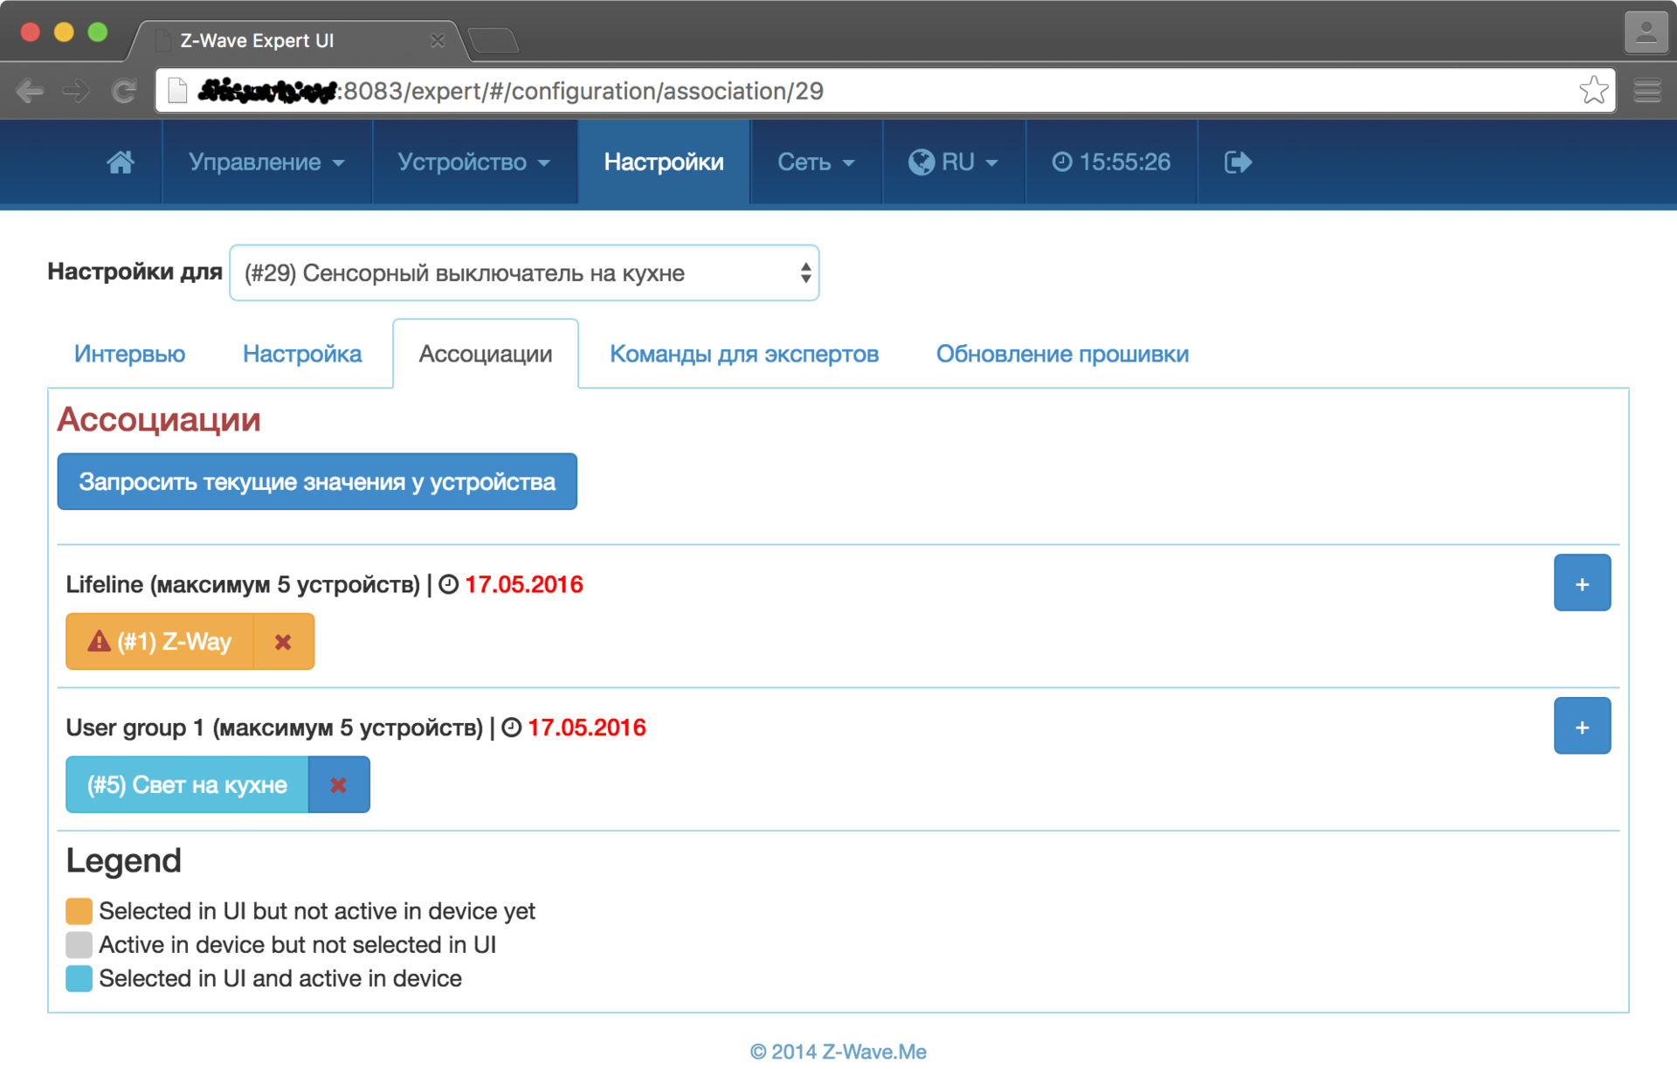Open the Сеть dropdown menu
Viewport: 1677px width, 1069px height.
click(x=816, y=162)
